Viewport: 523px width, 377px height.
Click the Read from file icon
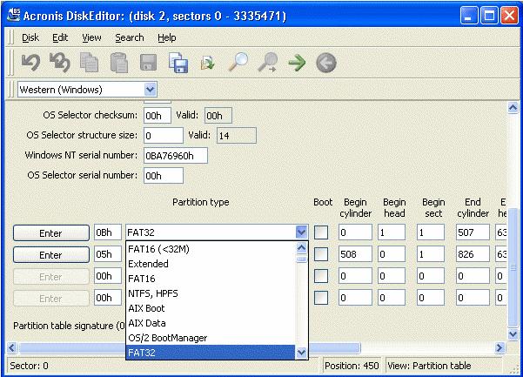pyautogui.click(x=207, y=63)
